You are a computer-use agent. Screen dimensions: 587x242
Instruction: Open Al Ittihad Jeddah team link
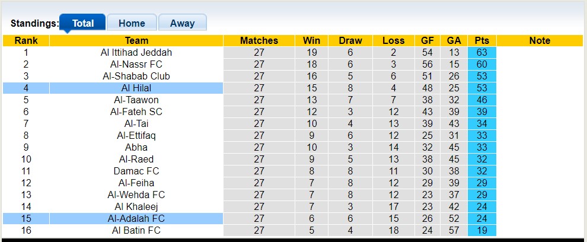click(136, 52)
